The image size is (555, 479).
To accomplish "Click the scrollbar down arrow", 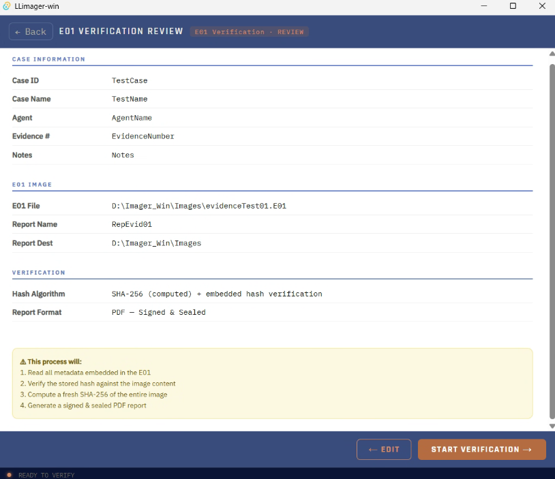I will (x=552, y=426).
